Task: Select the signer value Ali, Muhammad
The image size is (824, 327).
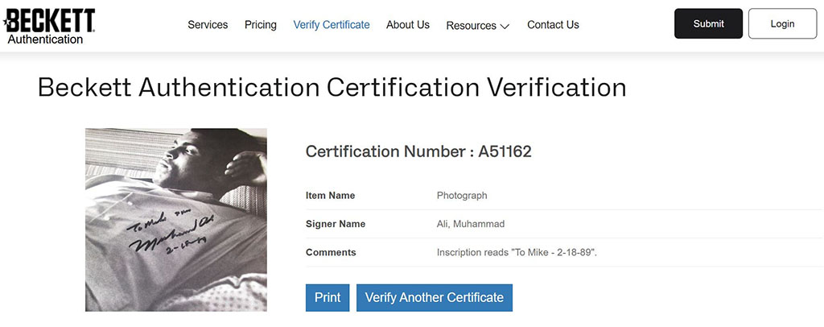Action: [x=471, y=224]
